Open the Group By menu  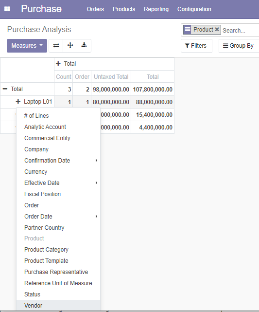coord(239,46)
